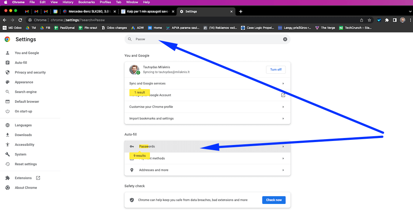Open the Pin-sraut bookmark
The height and width of the screenshot is (212, 413).
coord(88,28)
